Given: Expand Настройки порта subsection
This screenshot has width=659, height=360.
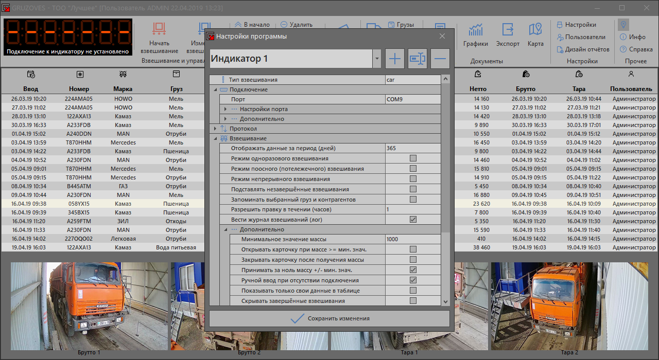Looking at the screenshot, I should pos(226,109).
